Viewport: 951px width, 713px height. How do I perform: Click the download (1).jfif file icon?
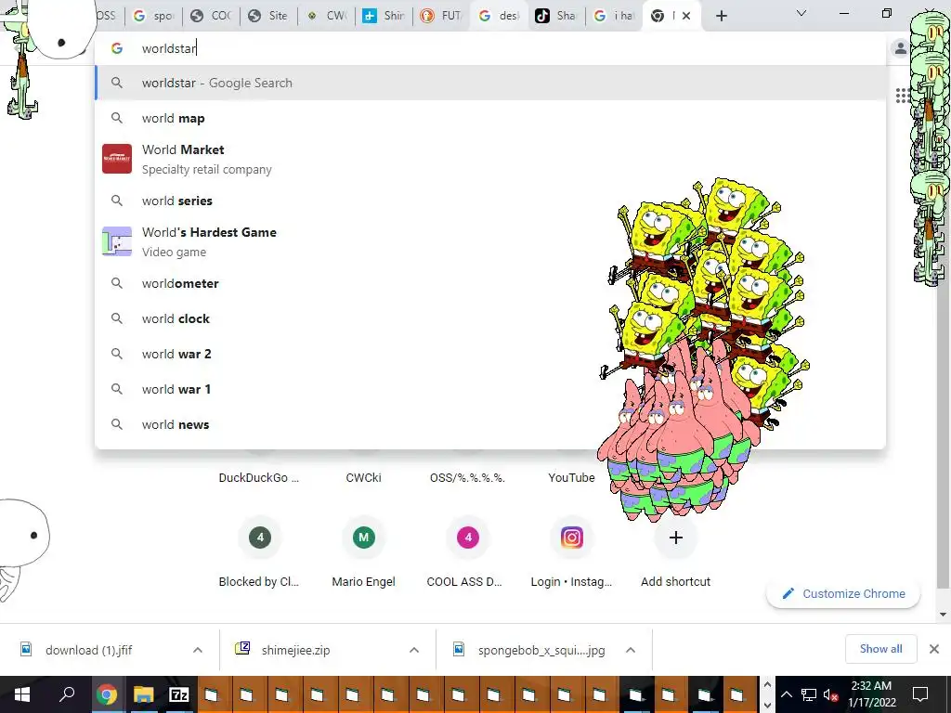click(x=26, y=649)
